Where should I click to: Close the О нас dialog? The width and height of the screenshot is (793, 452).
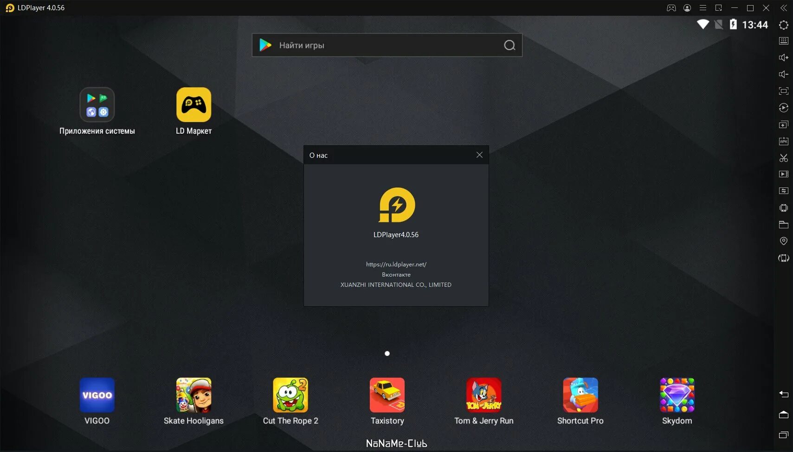(x=479, y=155)
